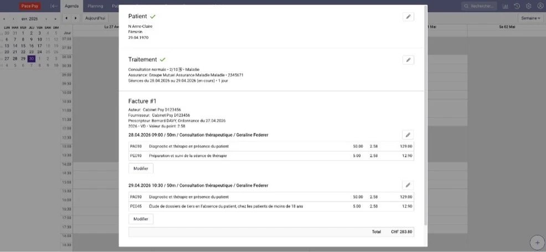Click Modifier under the 28.04.2026 session
The width and height of the screenshot is (546, 252).
tap(141, 168)
